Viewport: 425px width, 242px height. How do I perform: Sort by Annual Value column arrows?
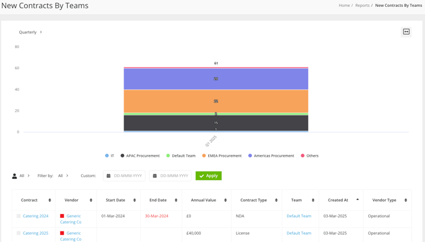coord(225,200)
